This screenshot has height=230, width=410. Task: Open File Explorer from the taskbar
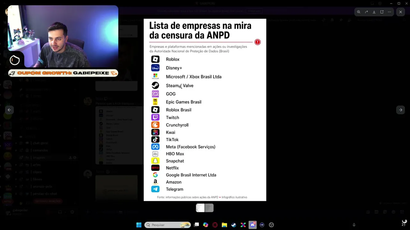[225, 225]
